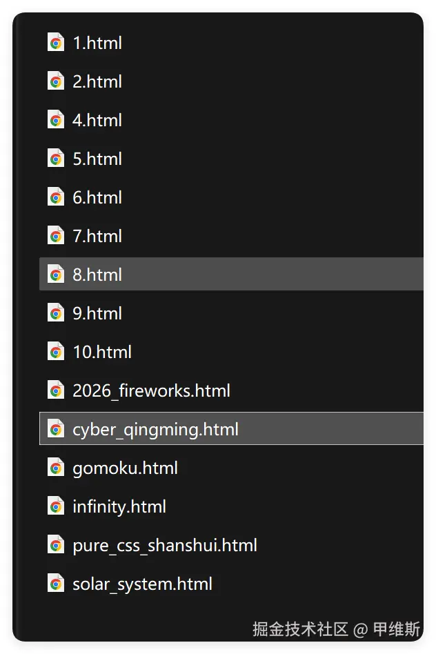Click the 2026_fireworks.html file name
Screen dimensions: 436x654
pyautogui.click(x=152, y=391)
